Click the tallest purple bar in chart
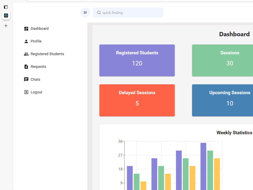 (203, 166)
